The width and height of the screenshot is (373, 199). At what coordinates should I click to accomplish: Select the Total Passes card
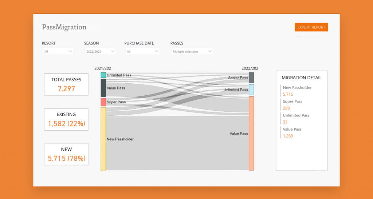click(x=66, y=84)
